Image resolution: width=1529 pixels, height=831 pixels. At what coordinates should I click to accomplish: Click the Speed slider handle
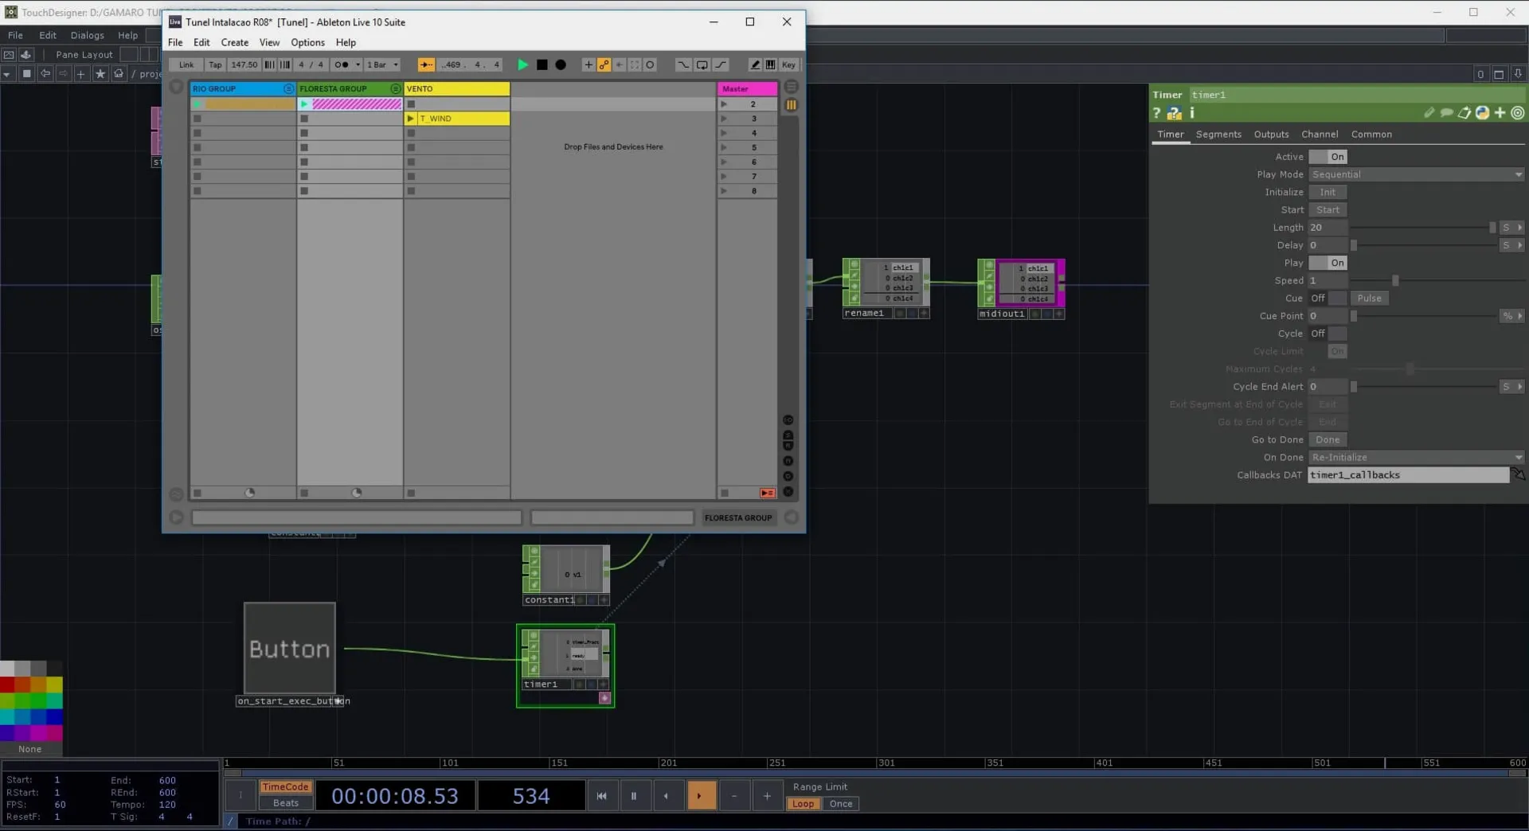click(1395, 281)
